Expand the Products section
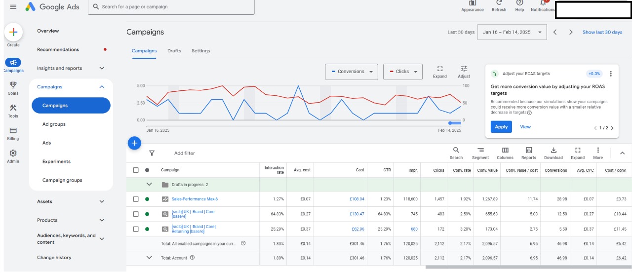Viewport: 632px width, 273px height. click(102, 220)
